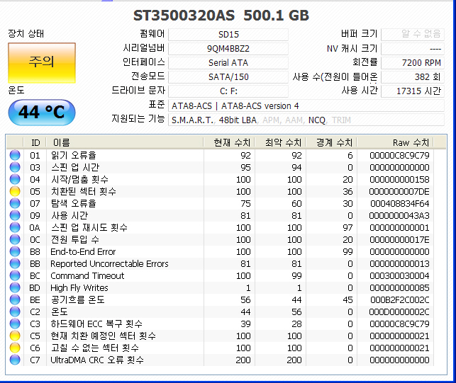Viewport: 456px width, 383px height.
Task: Click the Raw 수치 column header
Action: (396, 142)
